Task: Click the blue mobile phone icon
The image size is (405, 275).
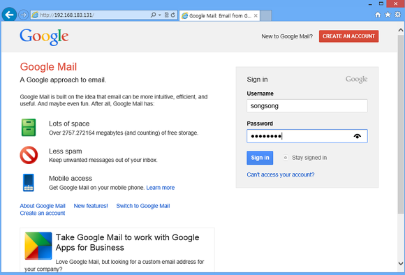Action: [29, 183]
